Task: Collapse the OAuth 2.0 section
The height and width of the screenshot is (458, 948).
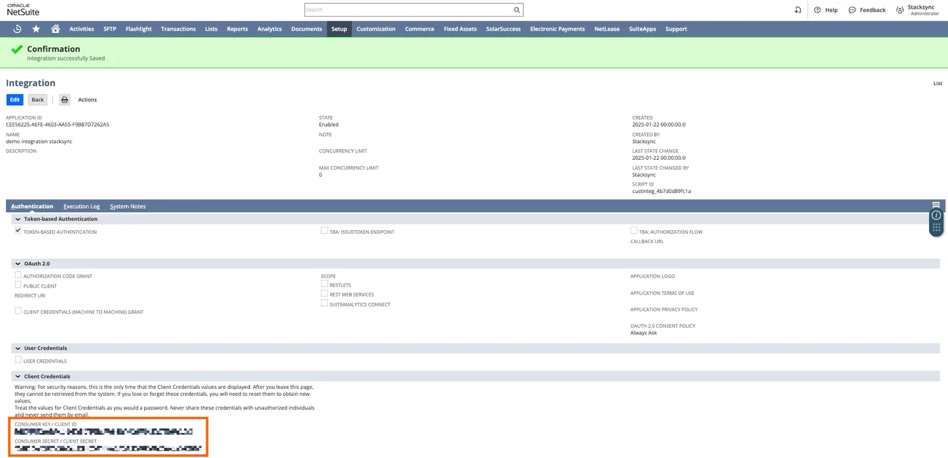Action: tap(18, 264)
